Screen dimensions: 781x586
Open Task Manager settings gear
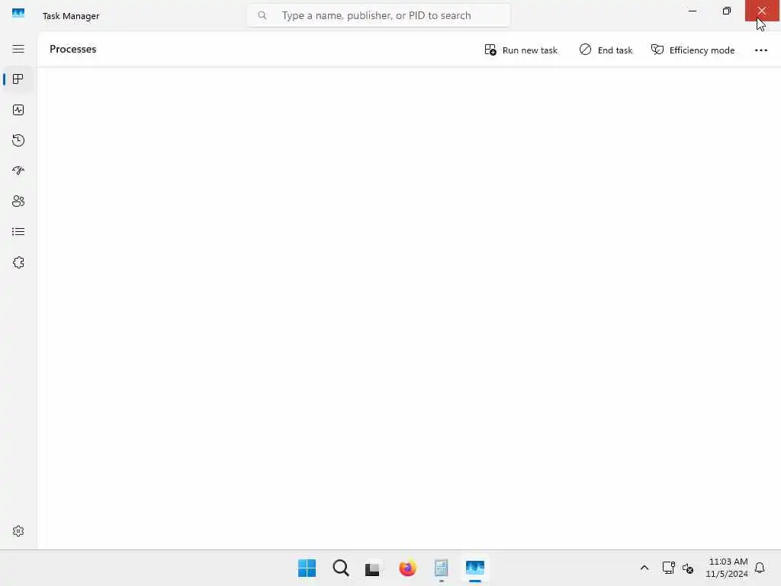18,531
